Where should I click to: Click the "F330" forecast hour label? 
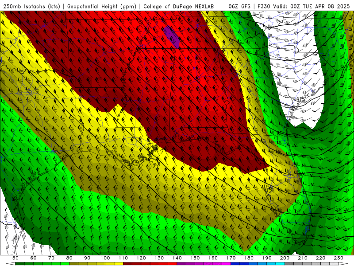pyautogui.click(x=264, y=6)
